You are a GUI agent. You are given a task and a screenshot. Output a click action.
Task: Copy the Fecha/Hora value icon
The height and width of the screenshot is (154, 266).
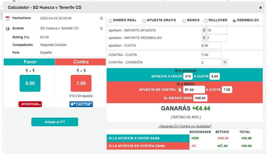point(101,18)
